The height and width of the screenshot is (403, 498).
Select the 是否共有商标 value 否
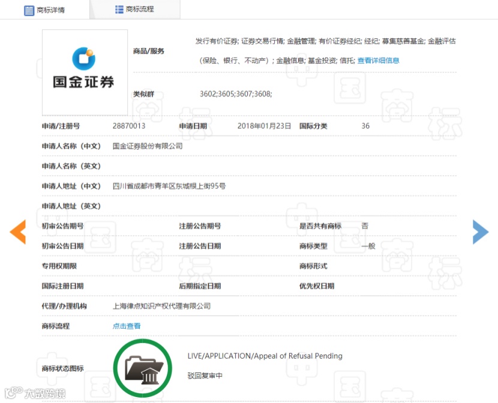click(365, 226)
